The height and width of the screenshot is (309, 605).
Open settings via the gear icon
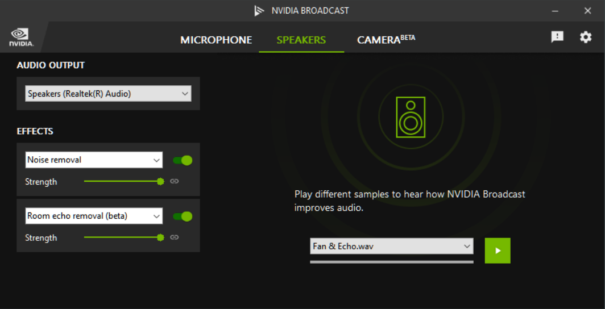(x=585, y=37)
